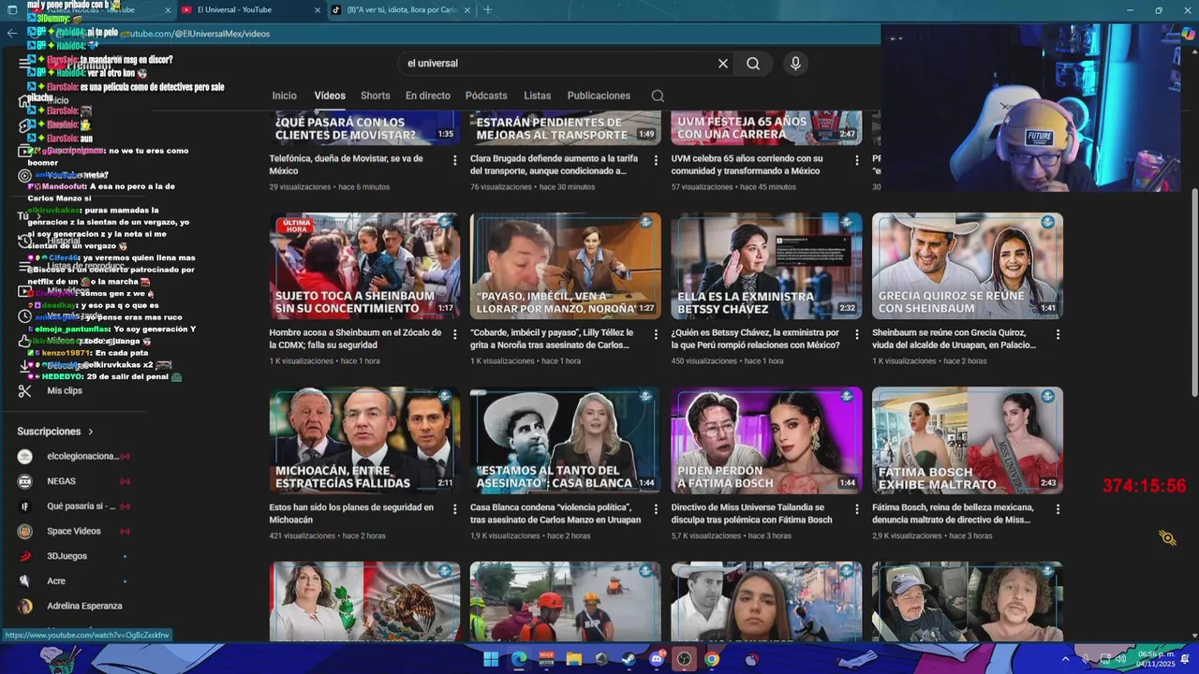Open Google Chrome from the taskbar
1199x674 pixels.
point(712,659)
